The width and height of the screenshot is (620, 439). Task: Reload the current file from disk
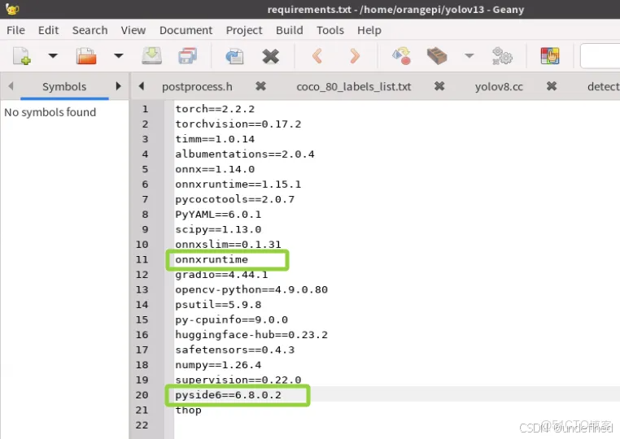point(234,56)
